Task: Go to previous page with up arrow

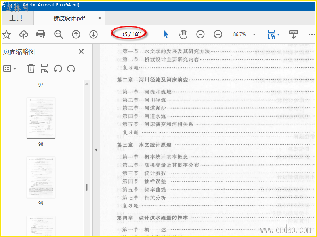Action: (76, 34)
